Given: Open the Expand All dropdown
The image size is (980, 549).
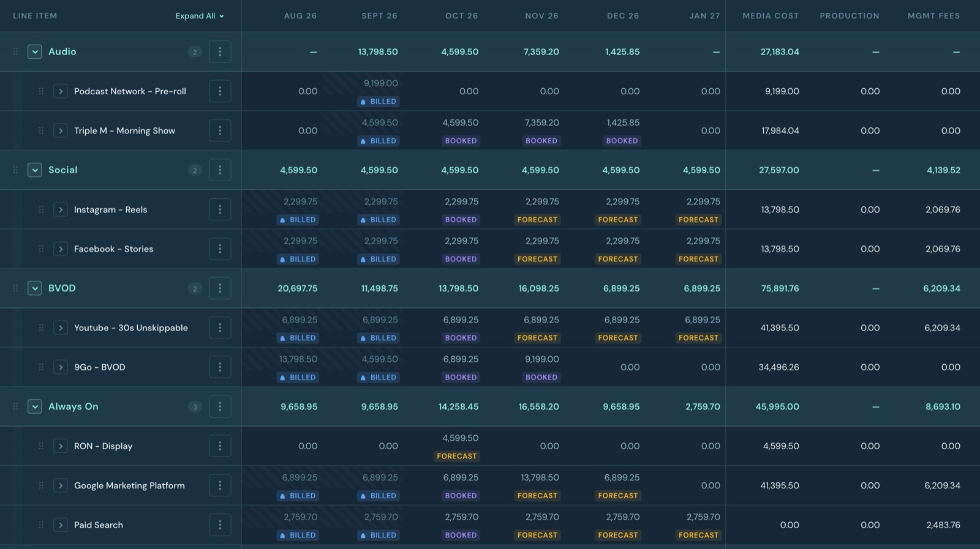Looking at the screenshot, I should [x=200, y=16].
